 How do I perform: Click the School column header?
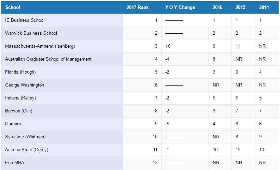coord(13,7)
